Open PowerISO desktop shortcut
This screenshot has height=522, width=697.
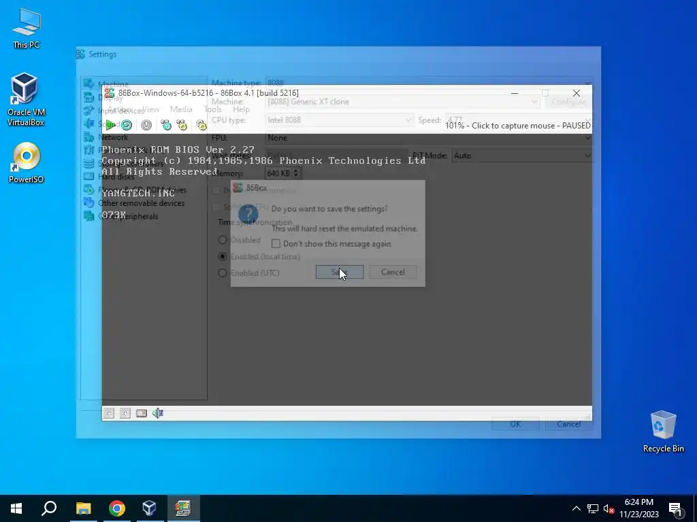tap(27, 162)
